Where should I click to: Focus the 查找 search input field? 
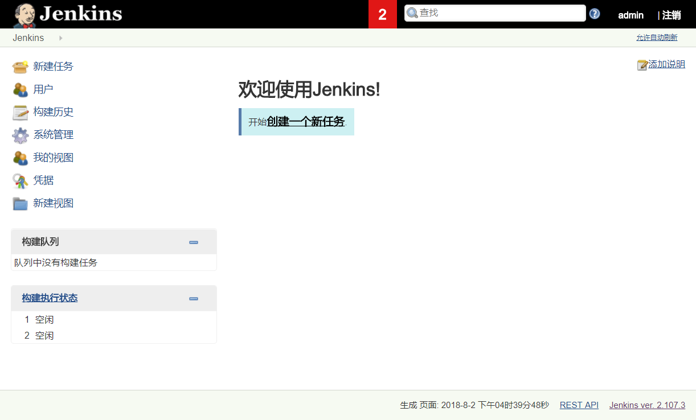click(495, 13)
